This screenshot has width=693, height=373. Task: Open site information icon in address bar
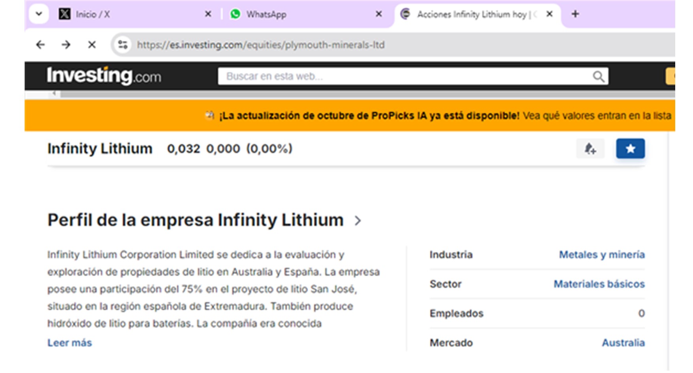[x=123, y=45]
